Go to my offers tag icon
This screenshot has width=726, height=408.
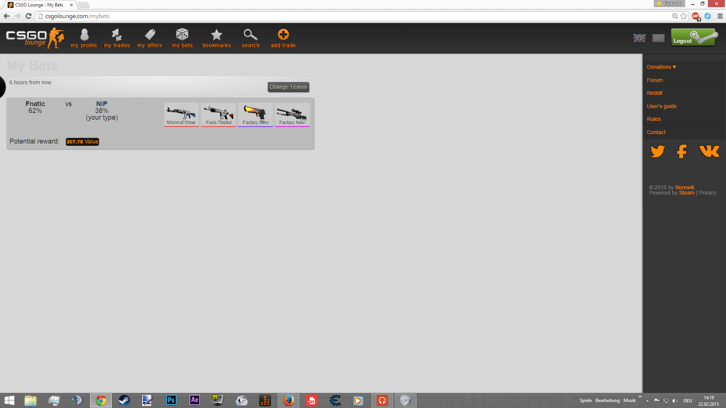coord(150,35)
